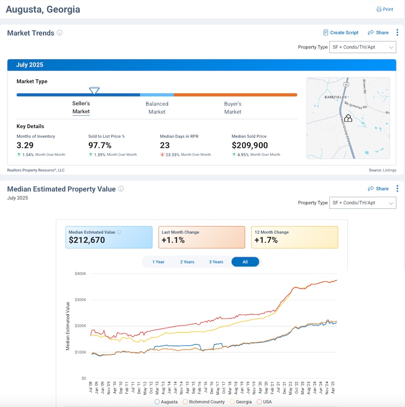This screenshot has height=407, width=405.
Task: Select the 3 Years range tab
Action: point(216,262)
